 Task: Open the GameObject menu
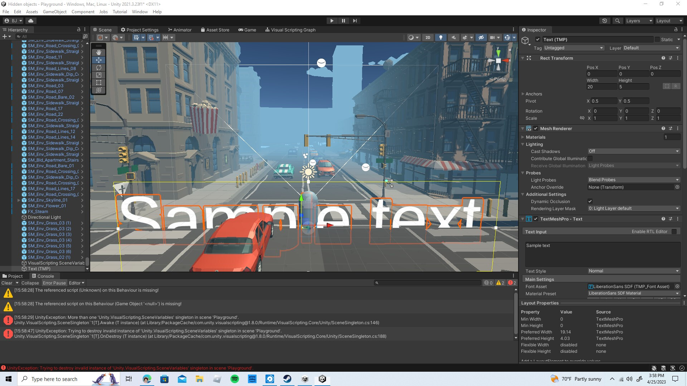click(x=54, y=11)
